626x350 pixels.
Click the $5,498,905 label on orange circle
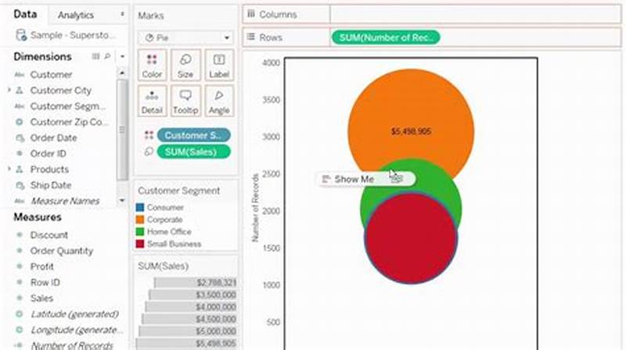[411, 131]
